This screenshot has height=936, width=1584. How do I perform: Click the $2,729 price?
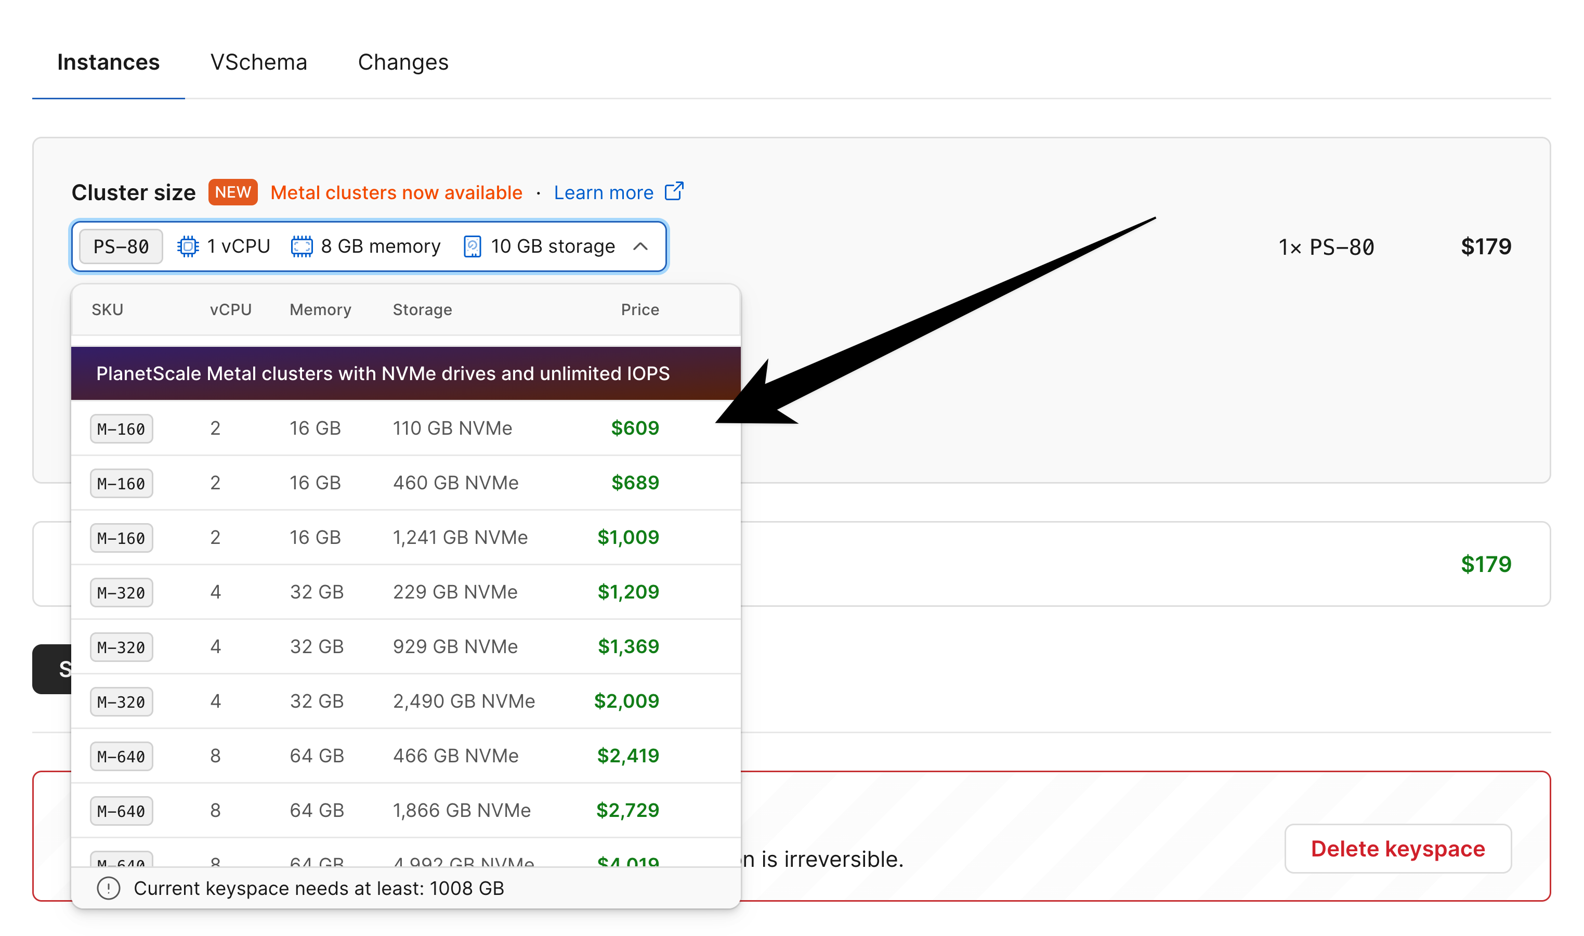(x=627, y=811)
